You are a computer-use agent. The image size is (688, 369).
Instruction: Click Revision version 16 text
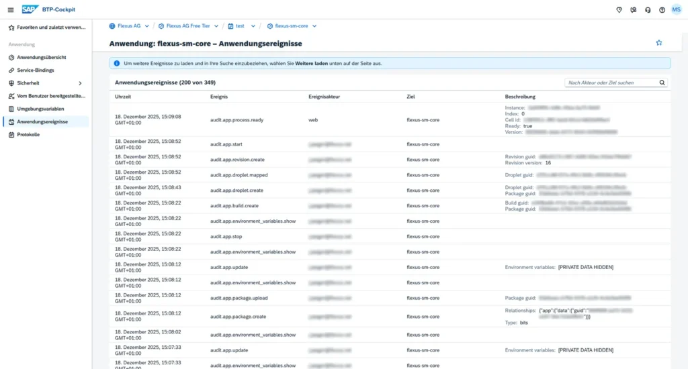pyautogui.click(x=528, y=162)
